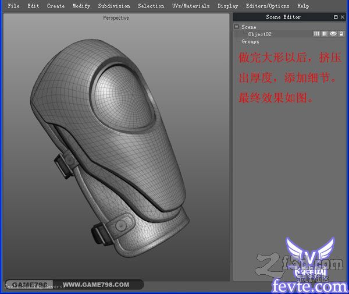Select Object02 in the Scene Editor
The width and height of the screenshot is (349, 294).
pyautogui.click(x=259, y=34)
